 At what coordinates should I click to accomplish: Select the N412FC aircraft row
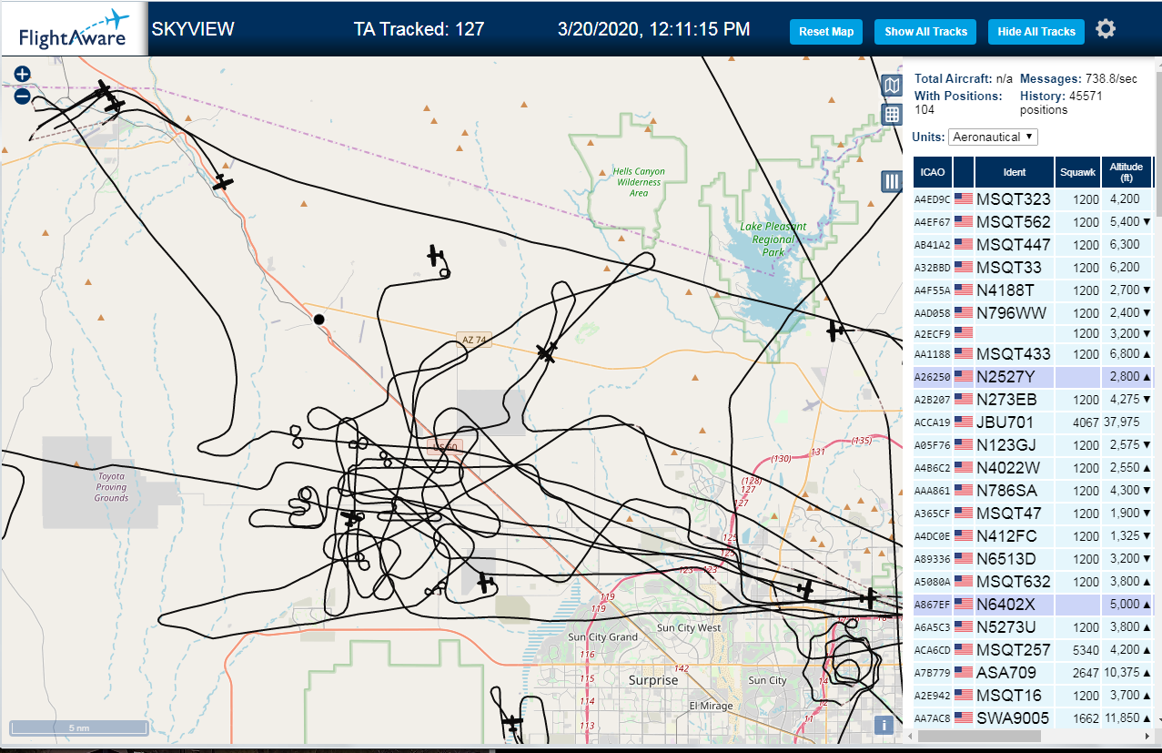click(x=1034, y=536)
